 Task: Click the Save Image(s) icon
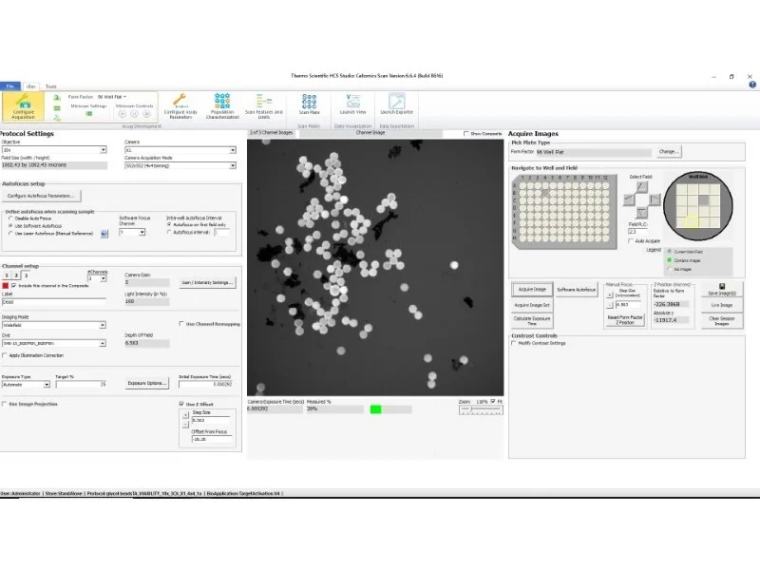tap(723, 291)
